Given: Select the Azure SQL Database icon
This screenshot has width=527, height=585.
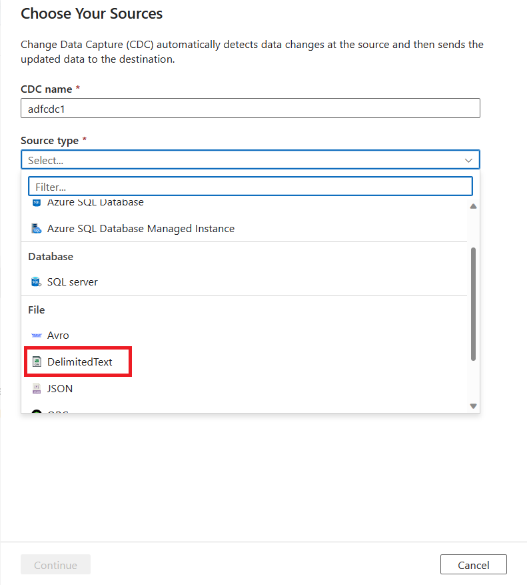Looking at the screenshot, I should click(36, 203).
